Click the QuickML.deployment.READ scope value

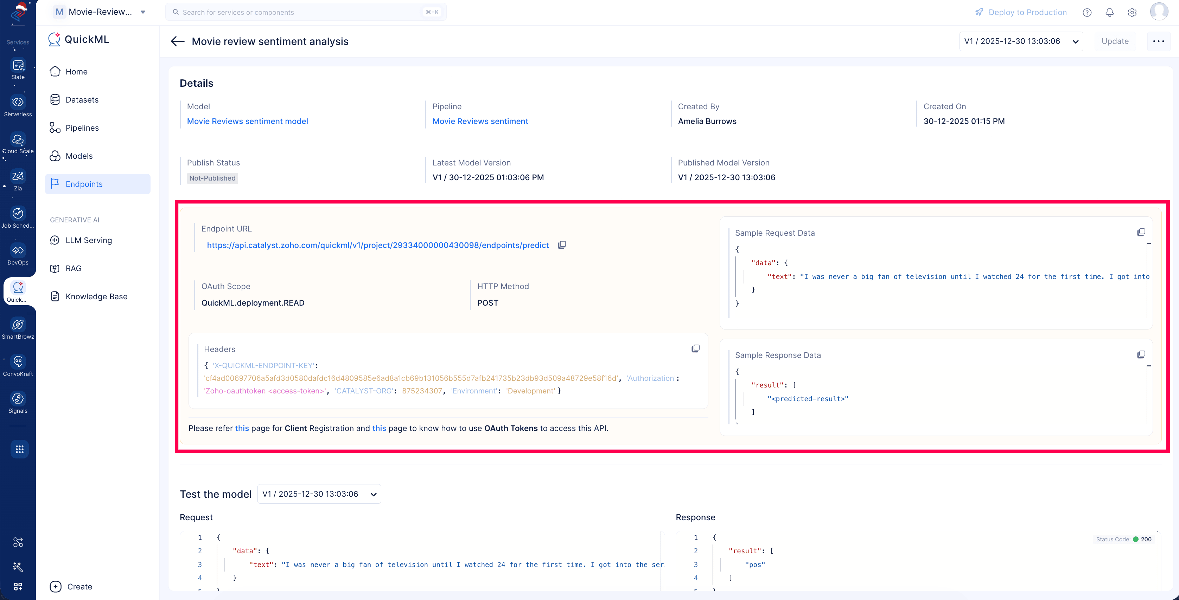click(253, 303)
